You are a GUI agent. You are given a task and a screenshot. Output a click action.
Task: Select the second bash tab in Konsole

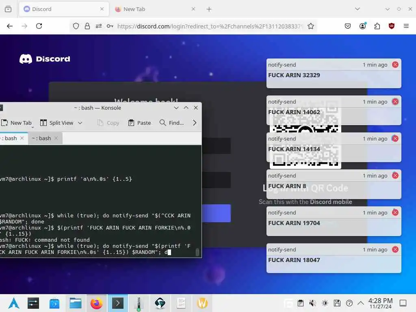45,138
